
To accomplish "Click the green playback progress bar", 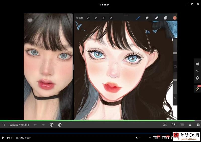I will click(x=97, y=121).
